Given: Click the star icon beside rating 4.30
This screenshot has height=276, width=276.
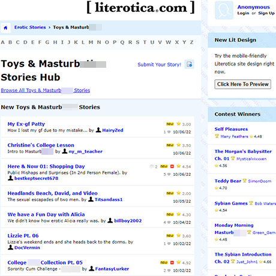Looking at the screenshot, I should tap(179, 214).
